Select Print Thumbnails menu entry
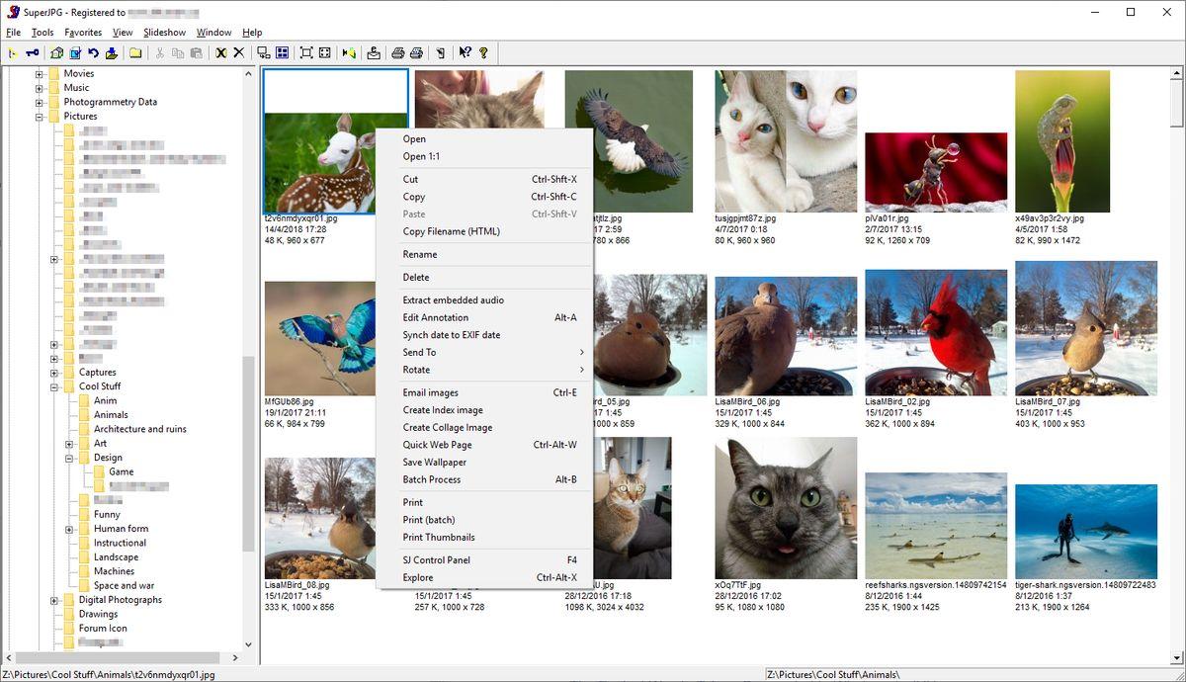 484,537
